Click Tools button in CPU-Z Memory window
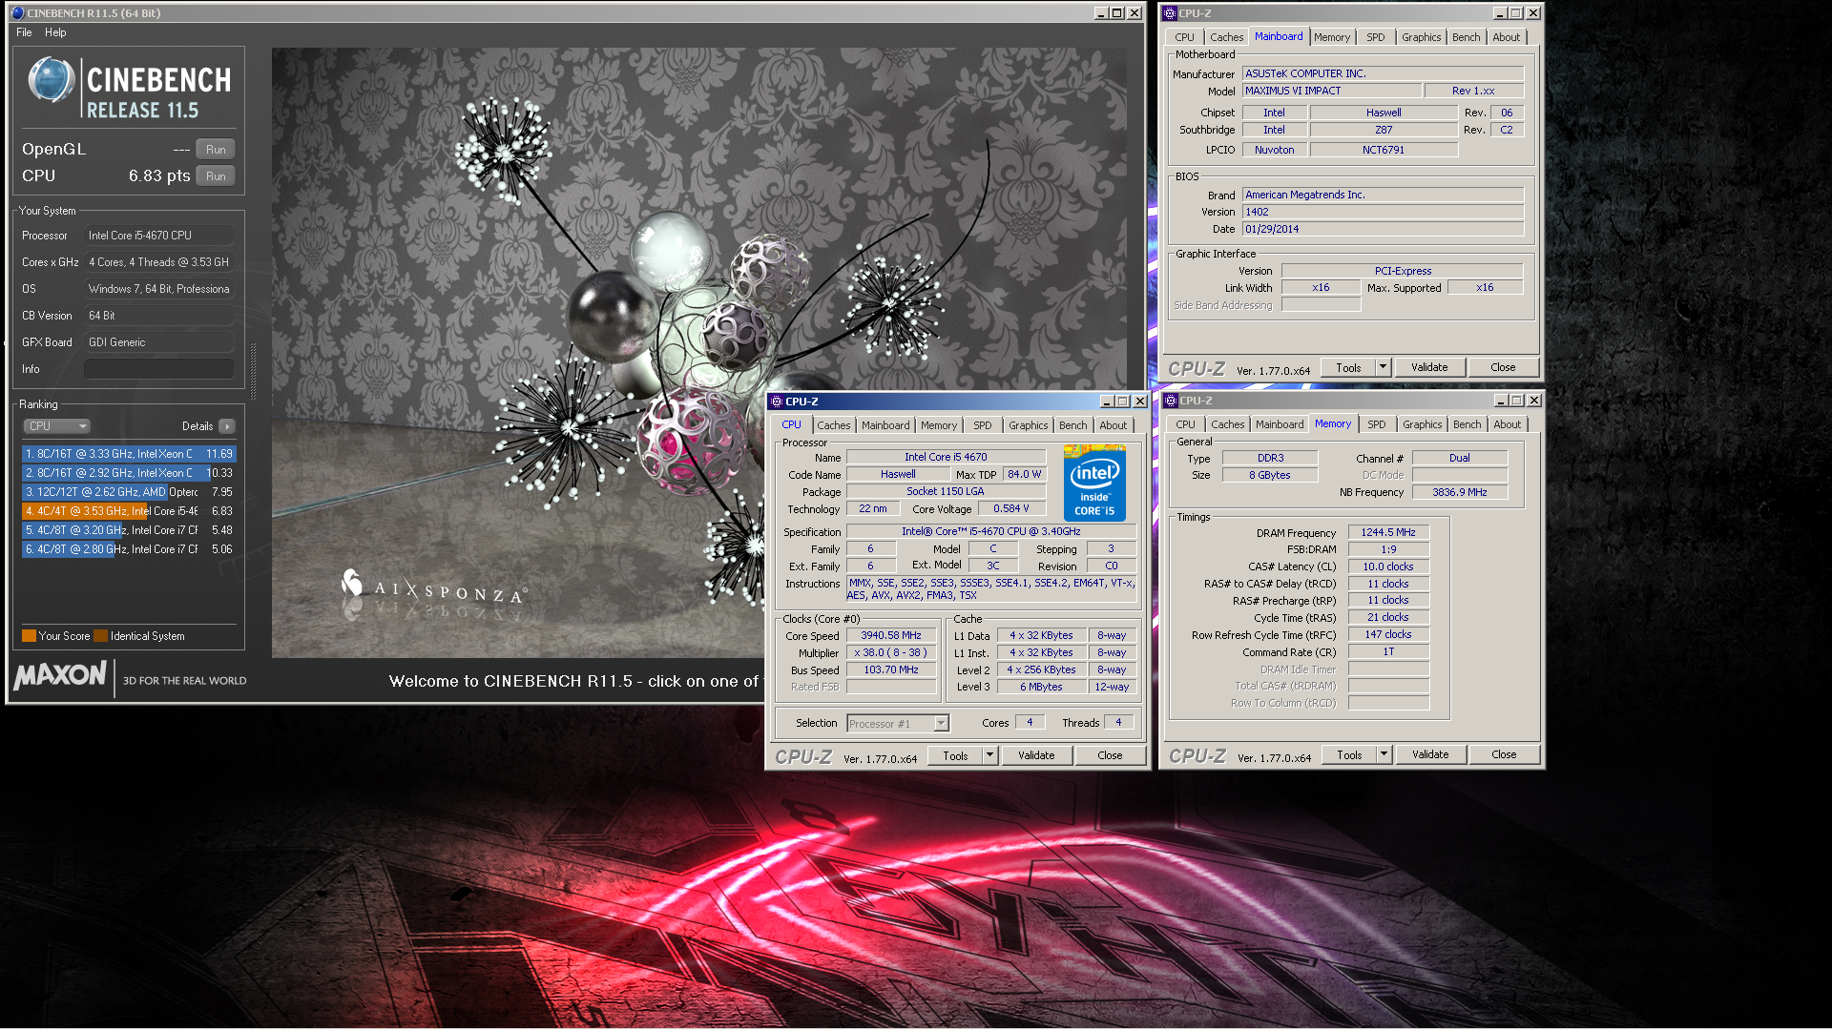 point(1349,754)
